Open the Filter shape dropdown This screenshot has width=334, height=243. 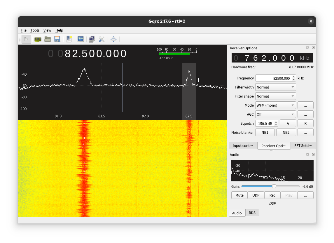click(x=275, y=96)
